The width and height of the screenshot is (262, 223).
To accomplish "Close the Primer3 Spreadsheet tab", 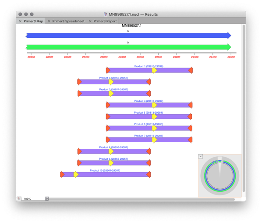I will (x=49, y=21).
